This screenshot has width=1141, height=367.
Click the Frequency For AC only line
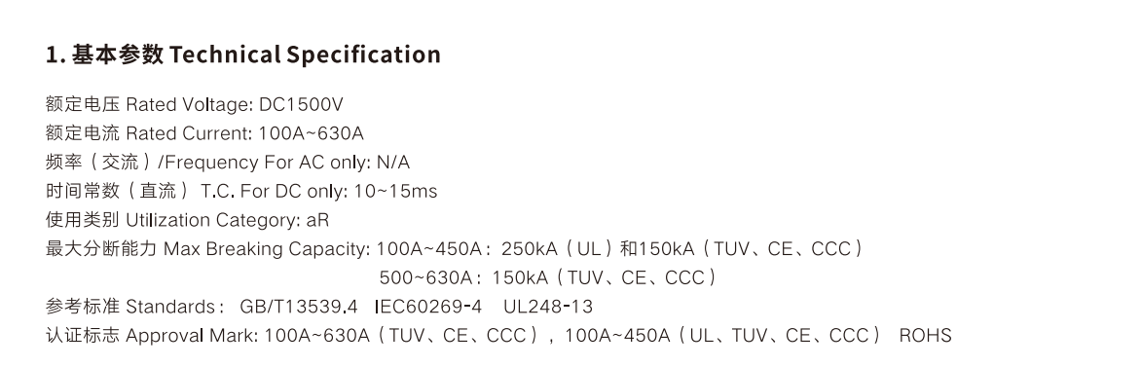tap(227, 163)
